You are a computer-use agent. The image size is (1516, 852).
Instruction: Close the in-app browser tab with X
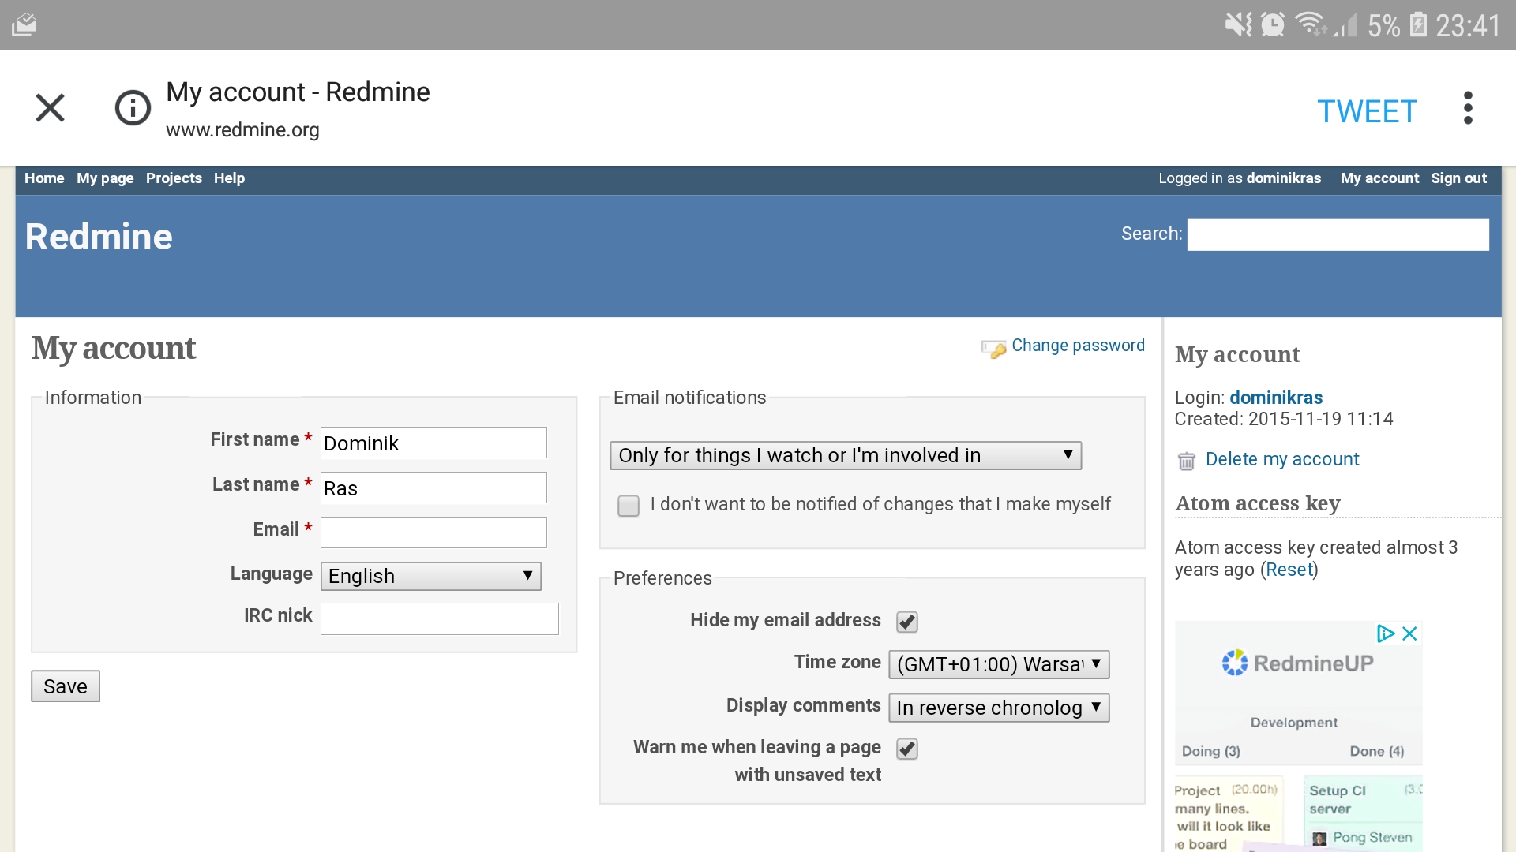[x=51, y=108]
